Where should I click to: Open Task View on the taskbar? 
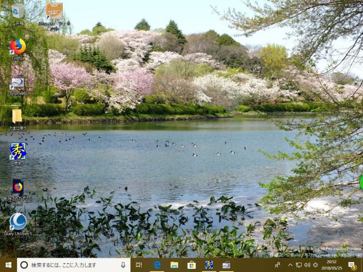click(x=139, y=265)
